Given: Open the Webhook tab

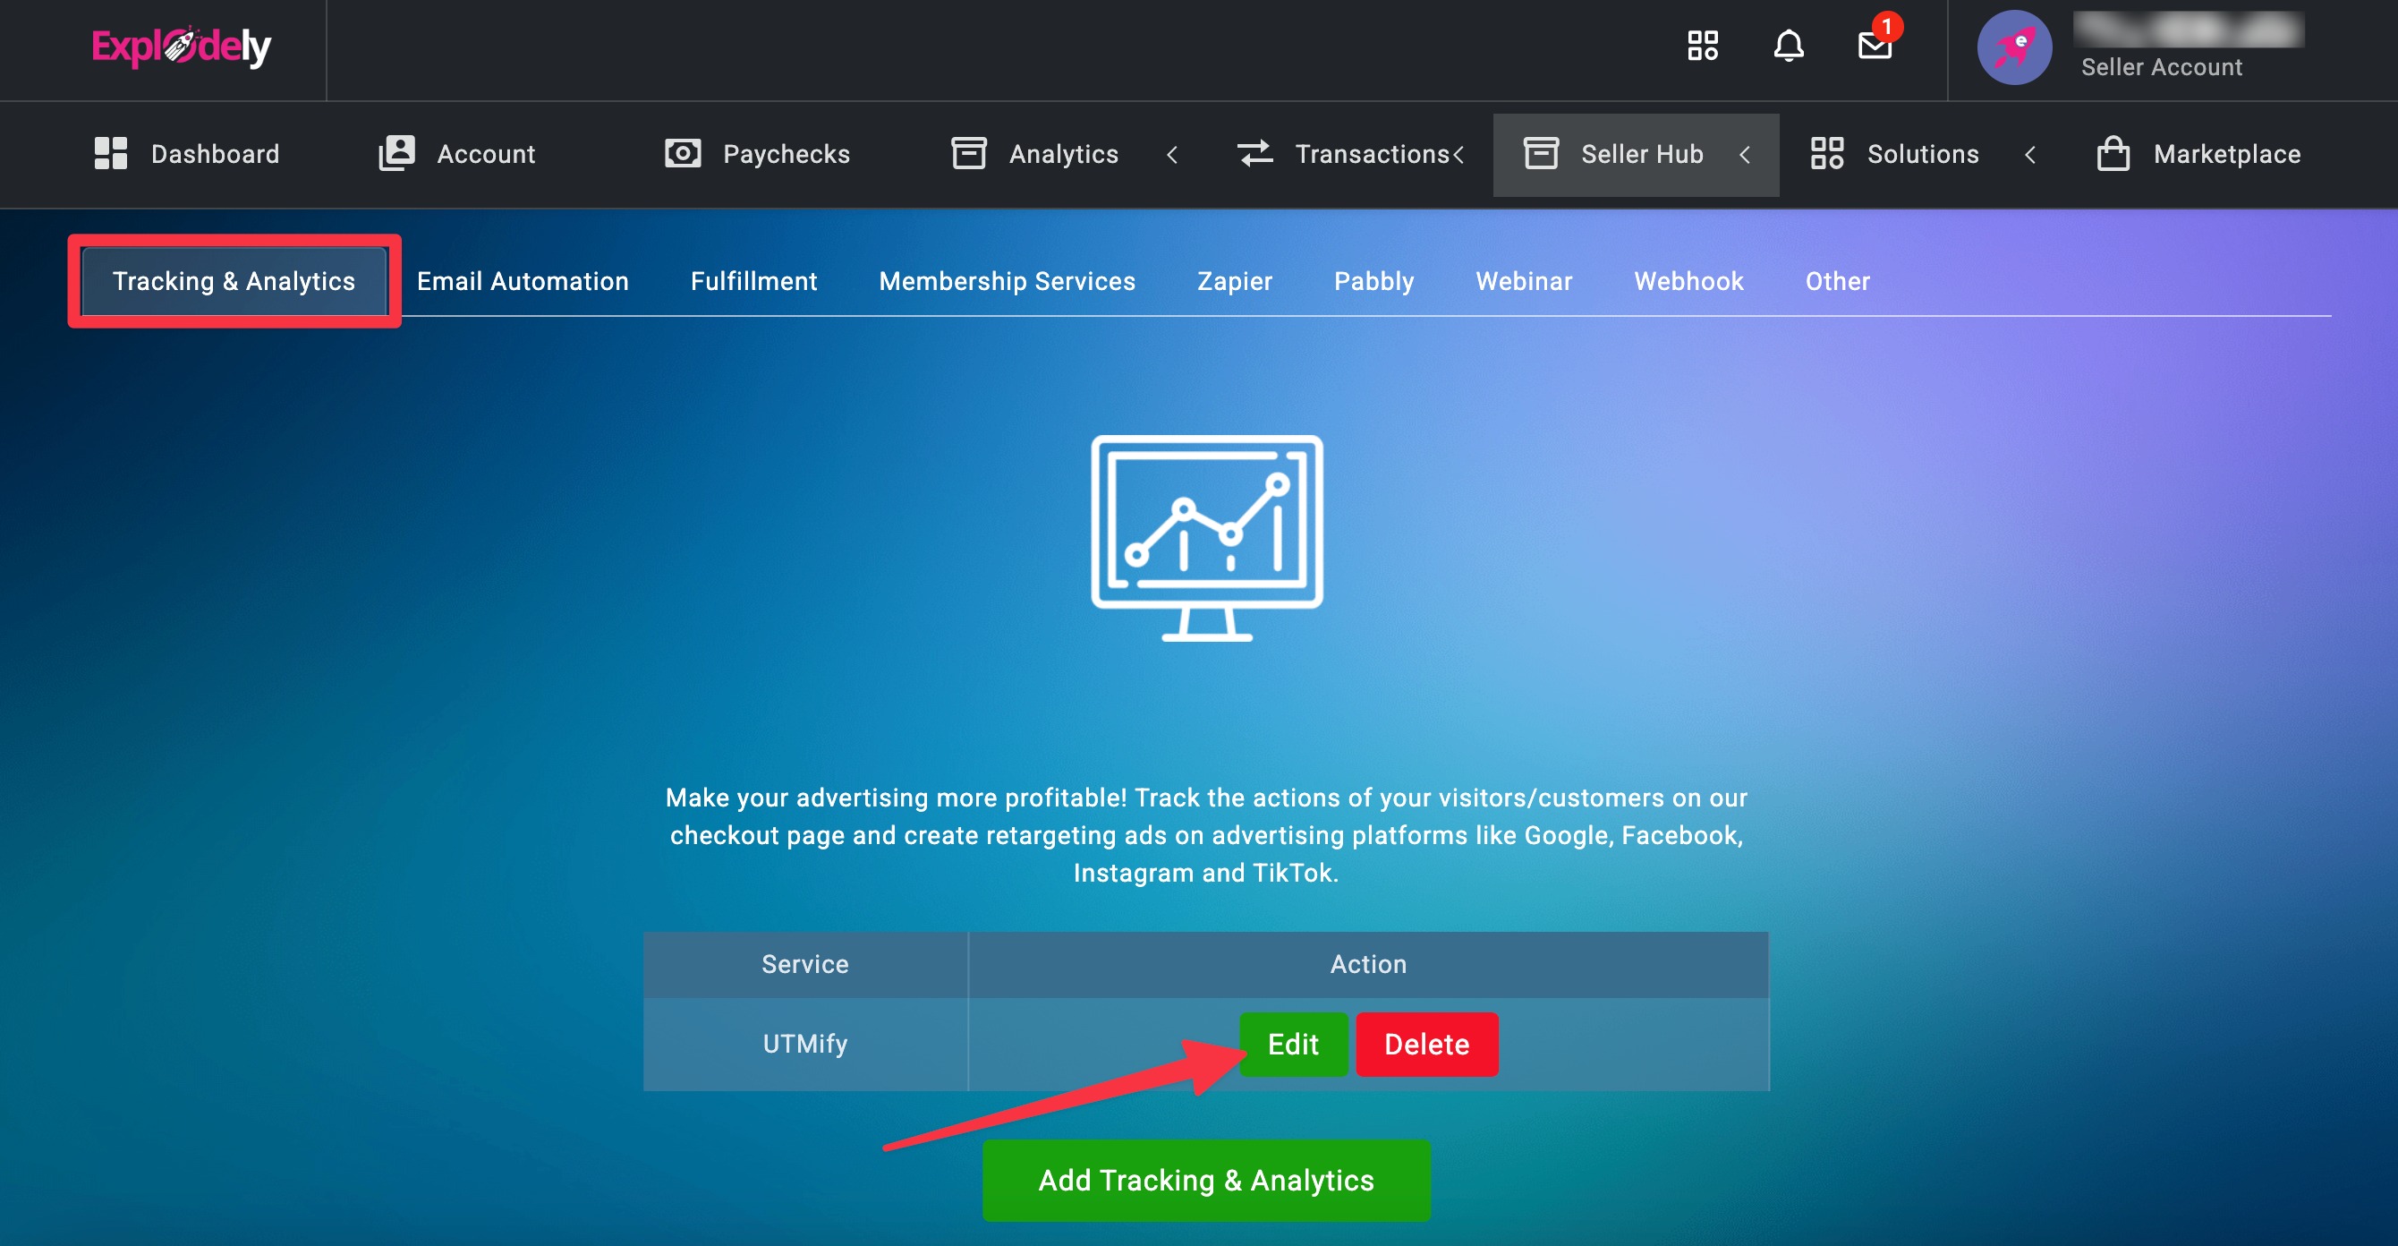Looking at the screenshot, I should 1688,281.
